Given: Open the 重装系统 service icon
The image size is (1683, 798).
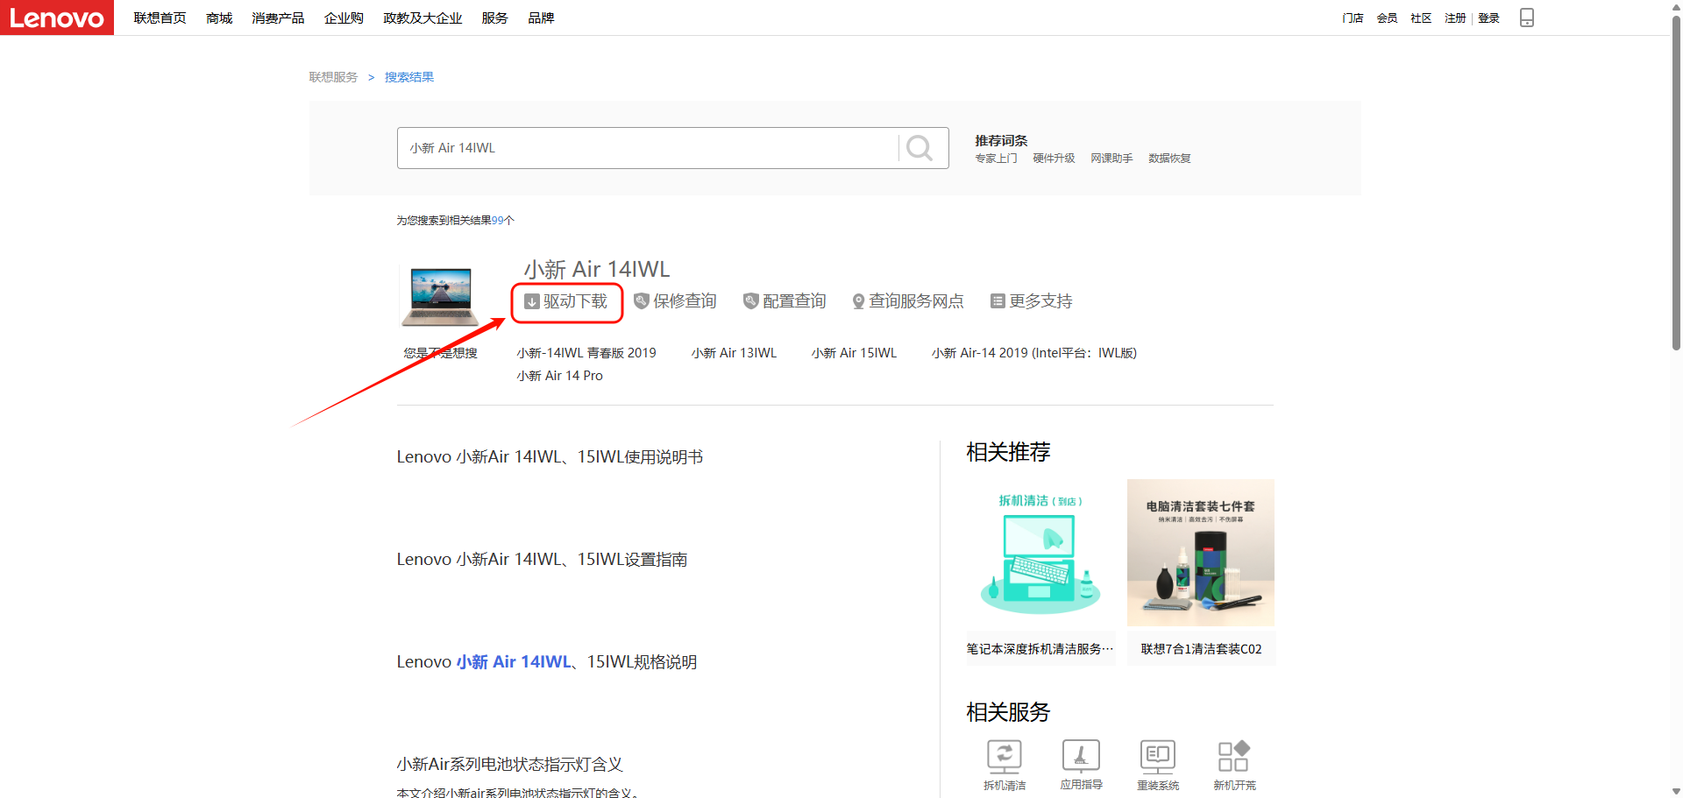Looking at the screenshot, I should 1158,755.
